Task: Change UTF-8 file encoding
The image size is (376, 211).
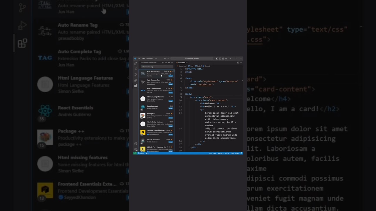Action: point(227,153)
